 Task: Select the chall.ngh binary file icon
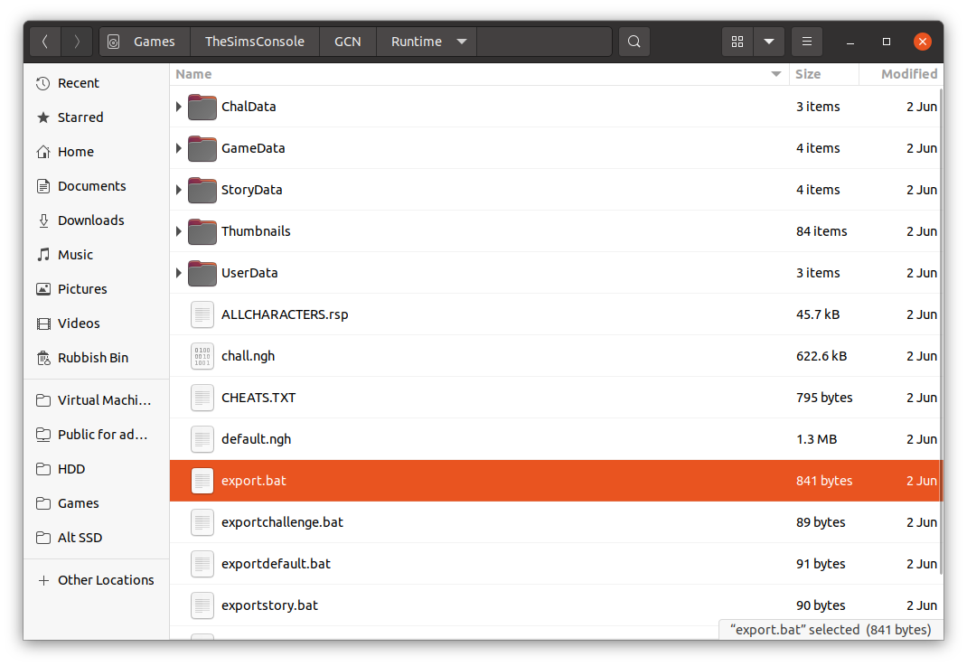(202, 356)
